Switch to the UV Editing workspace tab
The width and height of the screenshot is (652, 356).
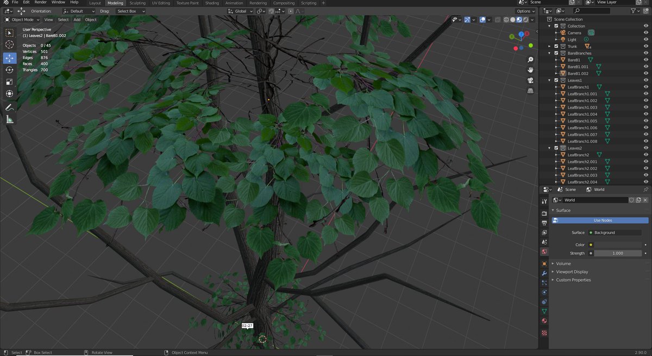click(x=161, y=3)
